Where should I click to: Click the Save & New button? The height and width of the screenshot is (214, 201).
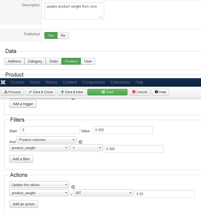point(72,92)
